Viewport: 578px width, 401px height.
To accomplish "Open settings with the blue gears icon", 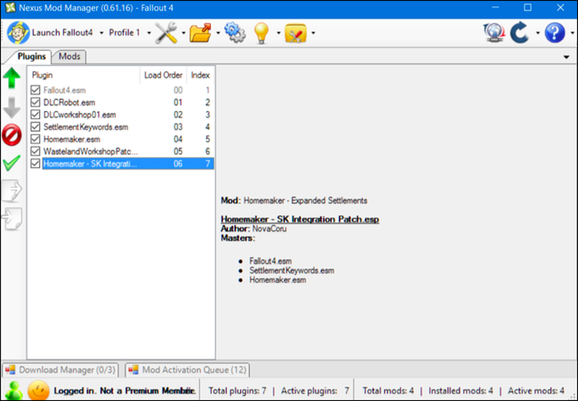I will tap(235, 33).
